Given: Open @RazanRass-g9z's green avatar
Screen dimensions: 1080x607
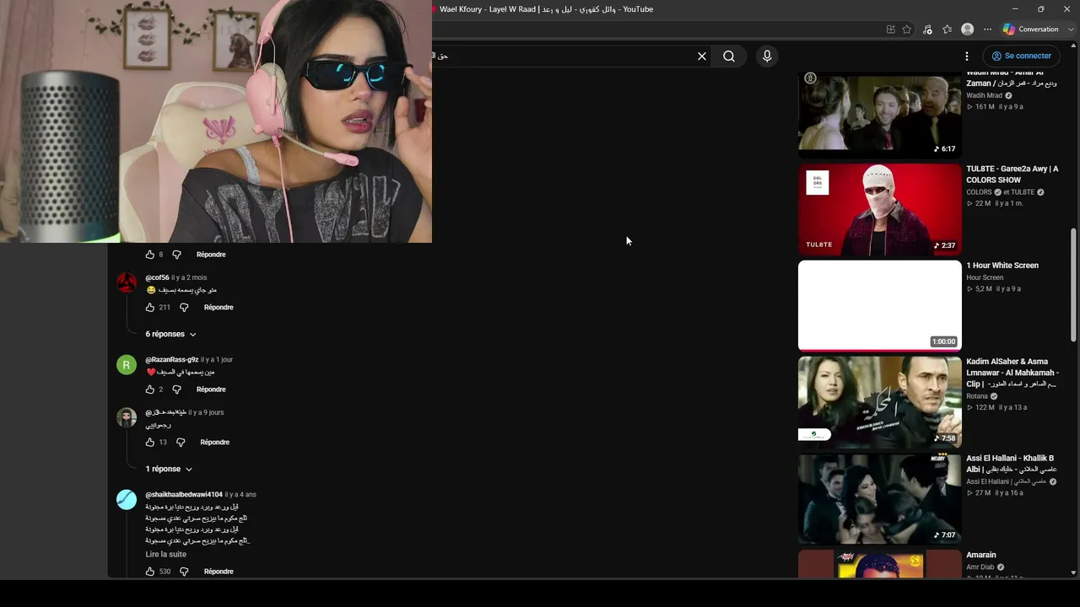Looking at the screenshot, I should [127, 365].
